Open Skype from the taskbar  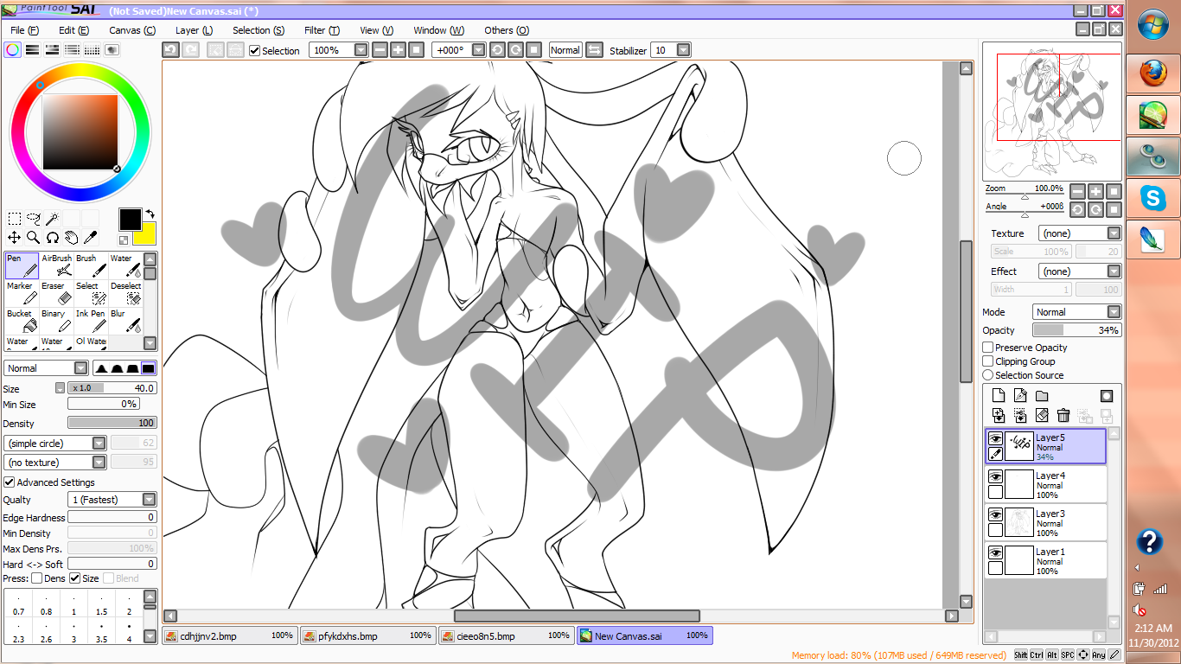point(1152,199)
